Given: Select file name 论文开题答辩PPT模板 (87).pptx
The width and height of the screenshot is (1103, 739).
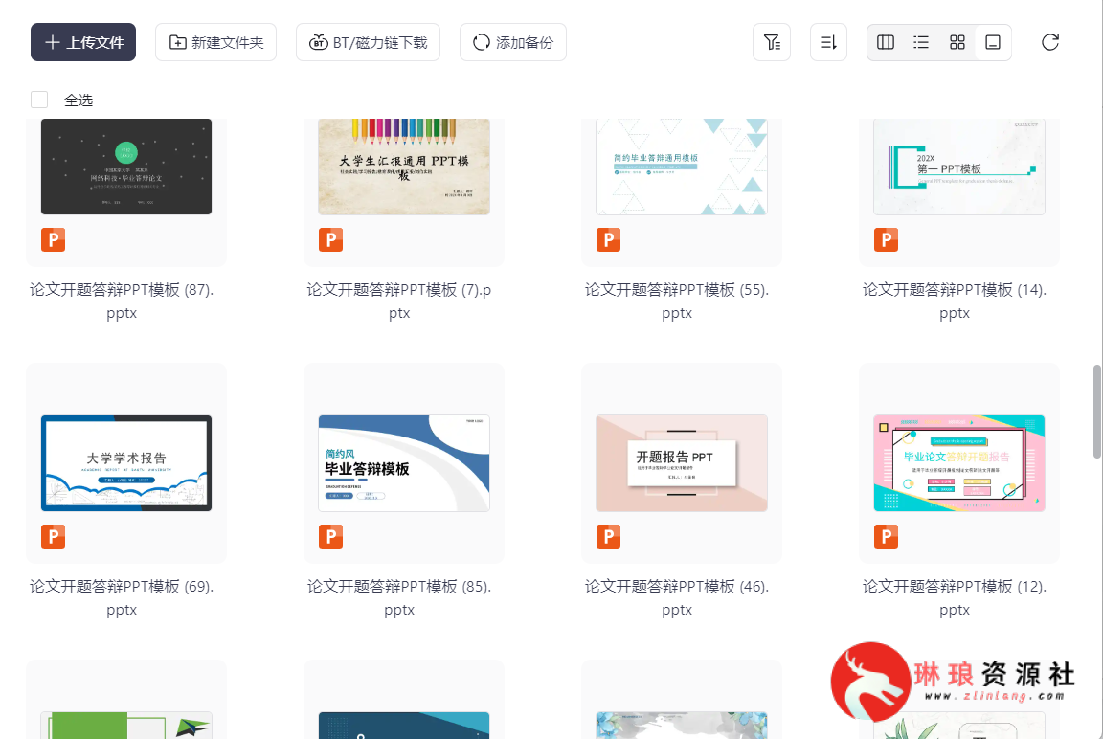Looking at the screenshot, I should 122,301.
